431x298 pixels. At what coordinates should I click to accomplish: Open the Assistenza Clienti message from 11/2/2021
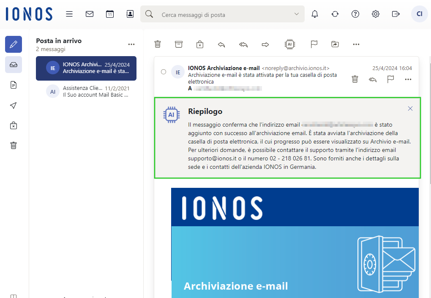point(86,92)
